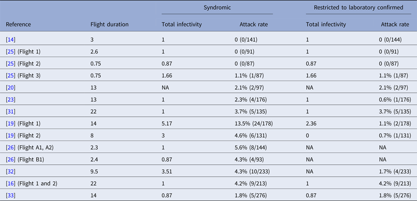This screenshot has width=417, height=201.
Task: Open reference link [32]
Action: click(x=10, y=172)
